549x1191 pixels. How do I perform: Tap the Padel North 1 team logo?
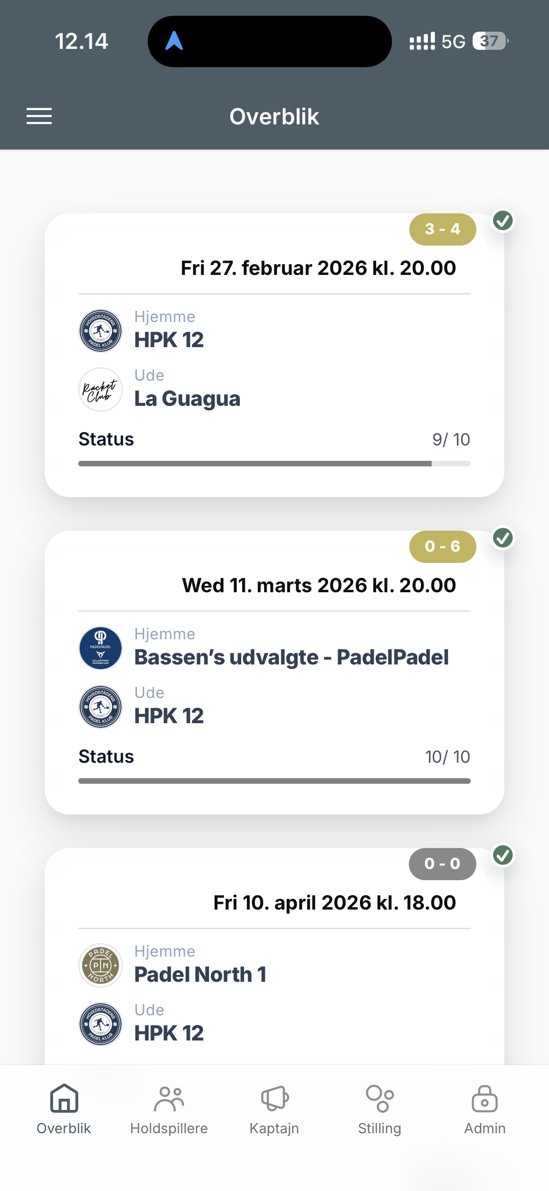click(x=101, y=965)
